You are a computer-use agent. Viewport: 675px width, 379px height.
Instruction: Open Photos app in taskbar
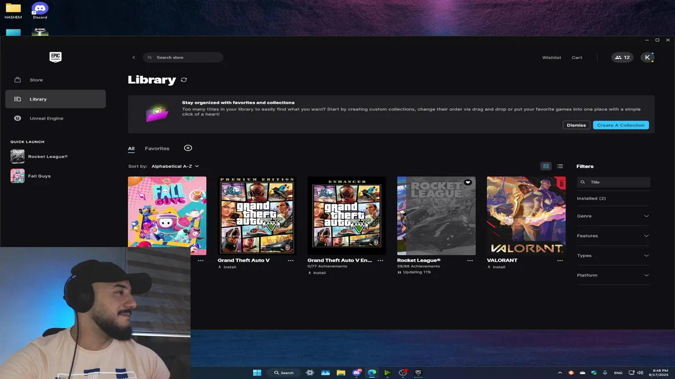[325, 373]
